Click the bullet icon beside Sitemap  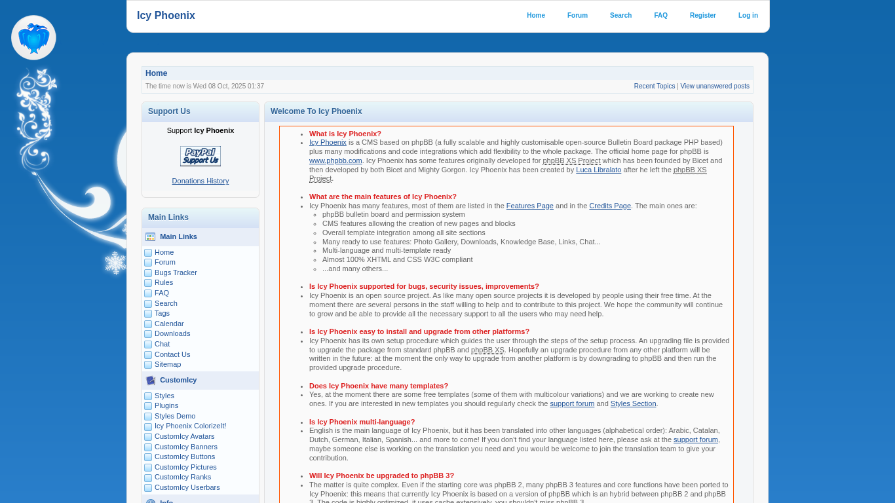[x=148, y=365]
